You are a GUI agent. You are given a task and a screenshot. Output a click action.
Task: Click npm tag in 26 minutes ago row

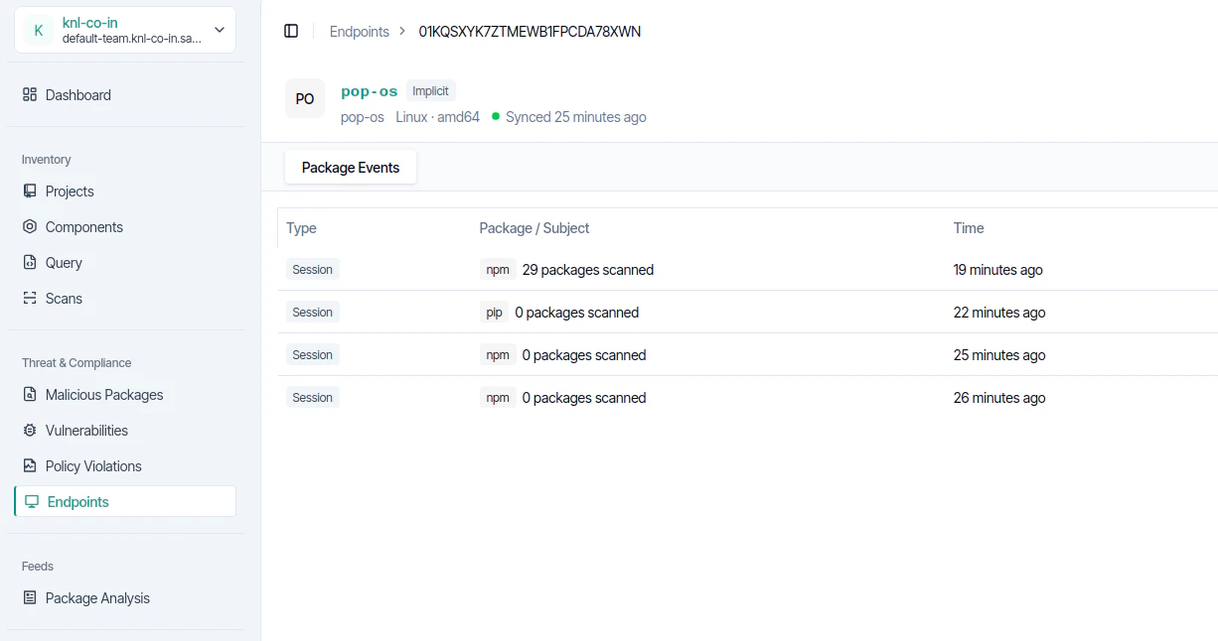(498, 398)
